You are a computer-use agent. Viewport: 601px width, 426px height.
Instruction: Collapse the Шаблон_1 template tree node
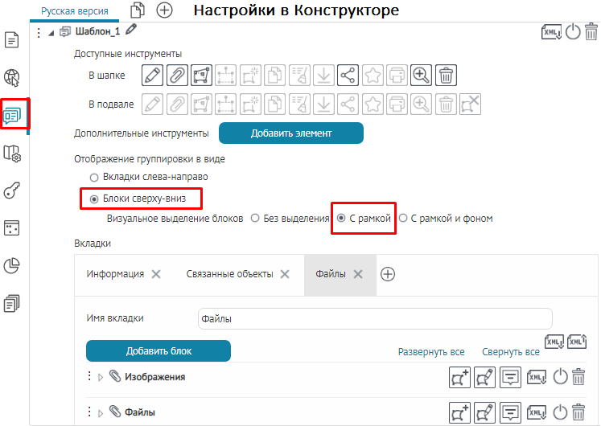(x=51, y=32)
